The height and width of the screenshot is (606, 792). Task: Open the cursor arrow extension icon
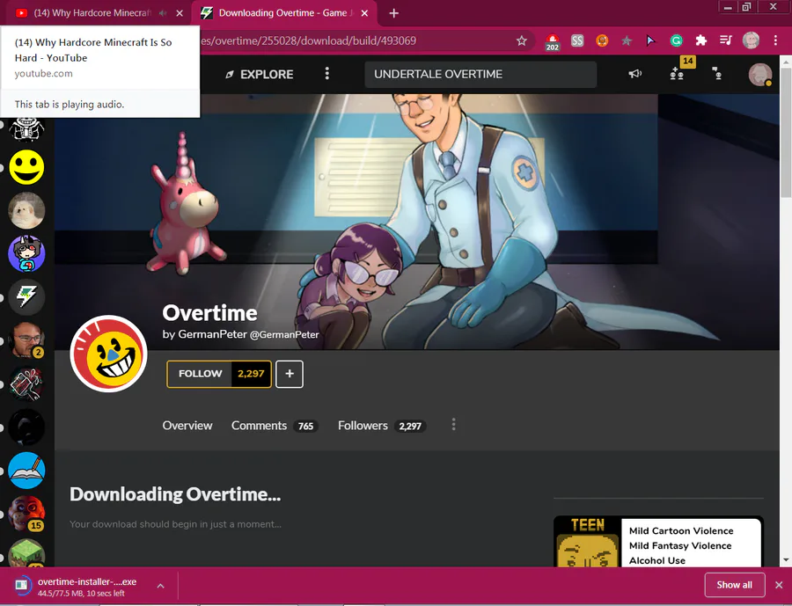(x=650, y=41)
